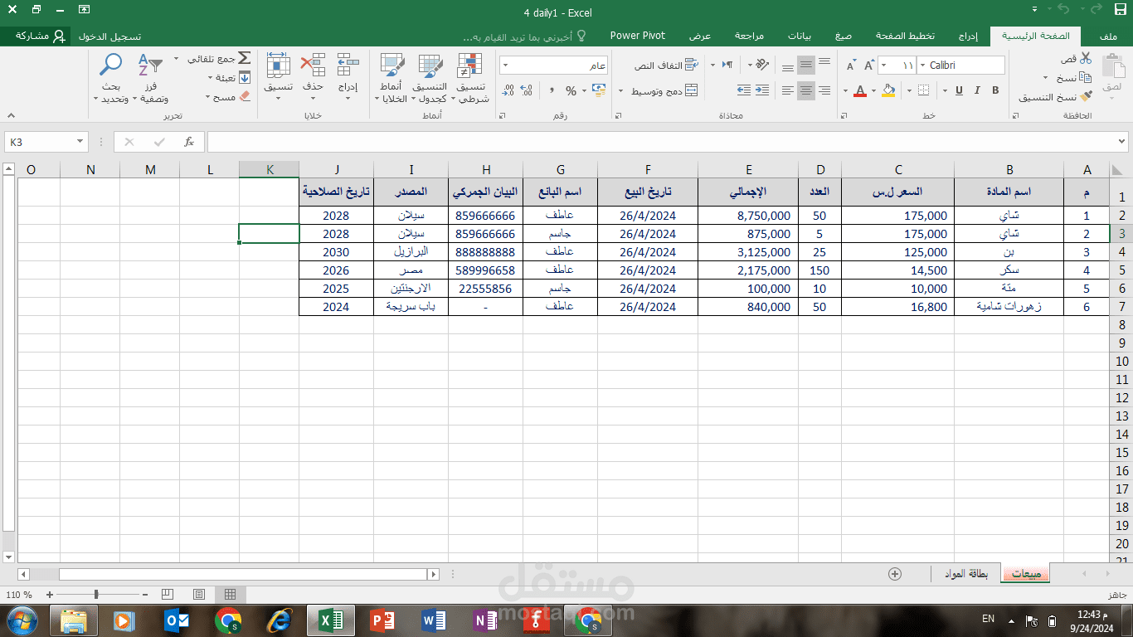Screen dimensions: 1133x637
Task: Click the Format Painter (نسخ التنسيق) brush
Action: point(1086,97)
